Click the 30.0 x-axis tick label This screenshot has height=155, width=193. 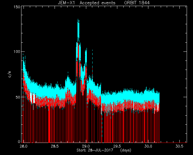(x=148, y=146)
